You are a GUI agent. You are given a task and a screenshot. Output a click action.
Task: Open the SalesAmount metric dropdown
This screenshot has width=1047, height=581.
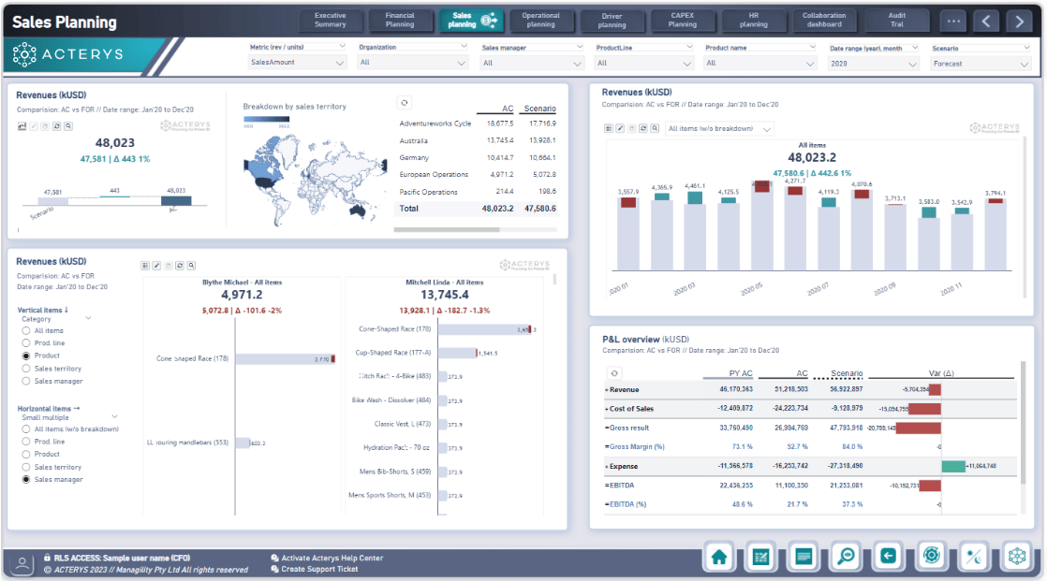tap(297, 63)
